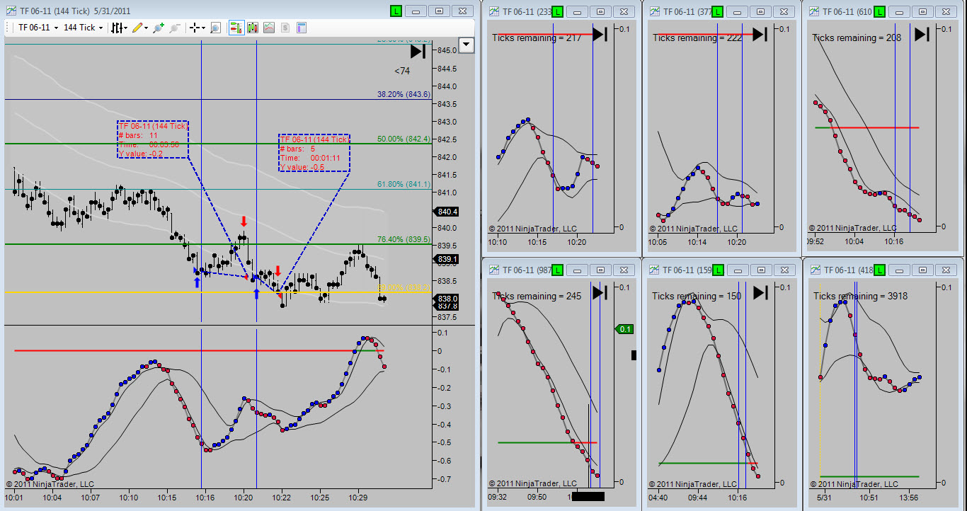Open the Indicators line-chart toolbar icon
This screenshot has height=511, width=967.
point(269,28)
